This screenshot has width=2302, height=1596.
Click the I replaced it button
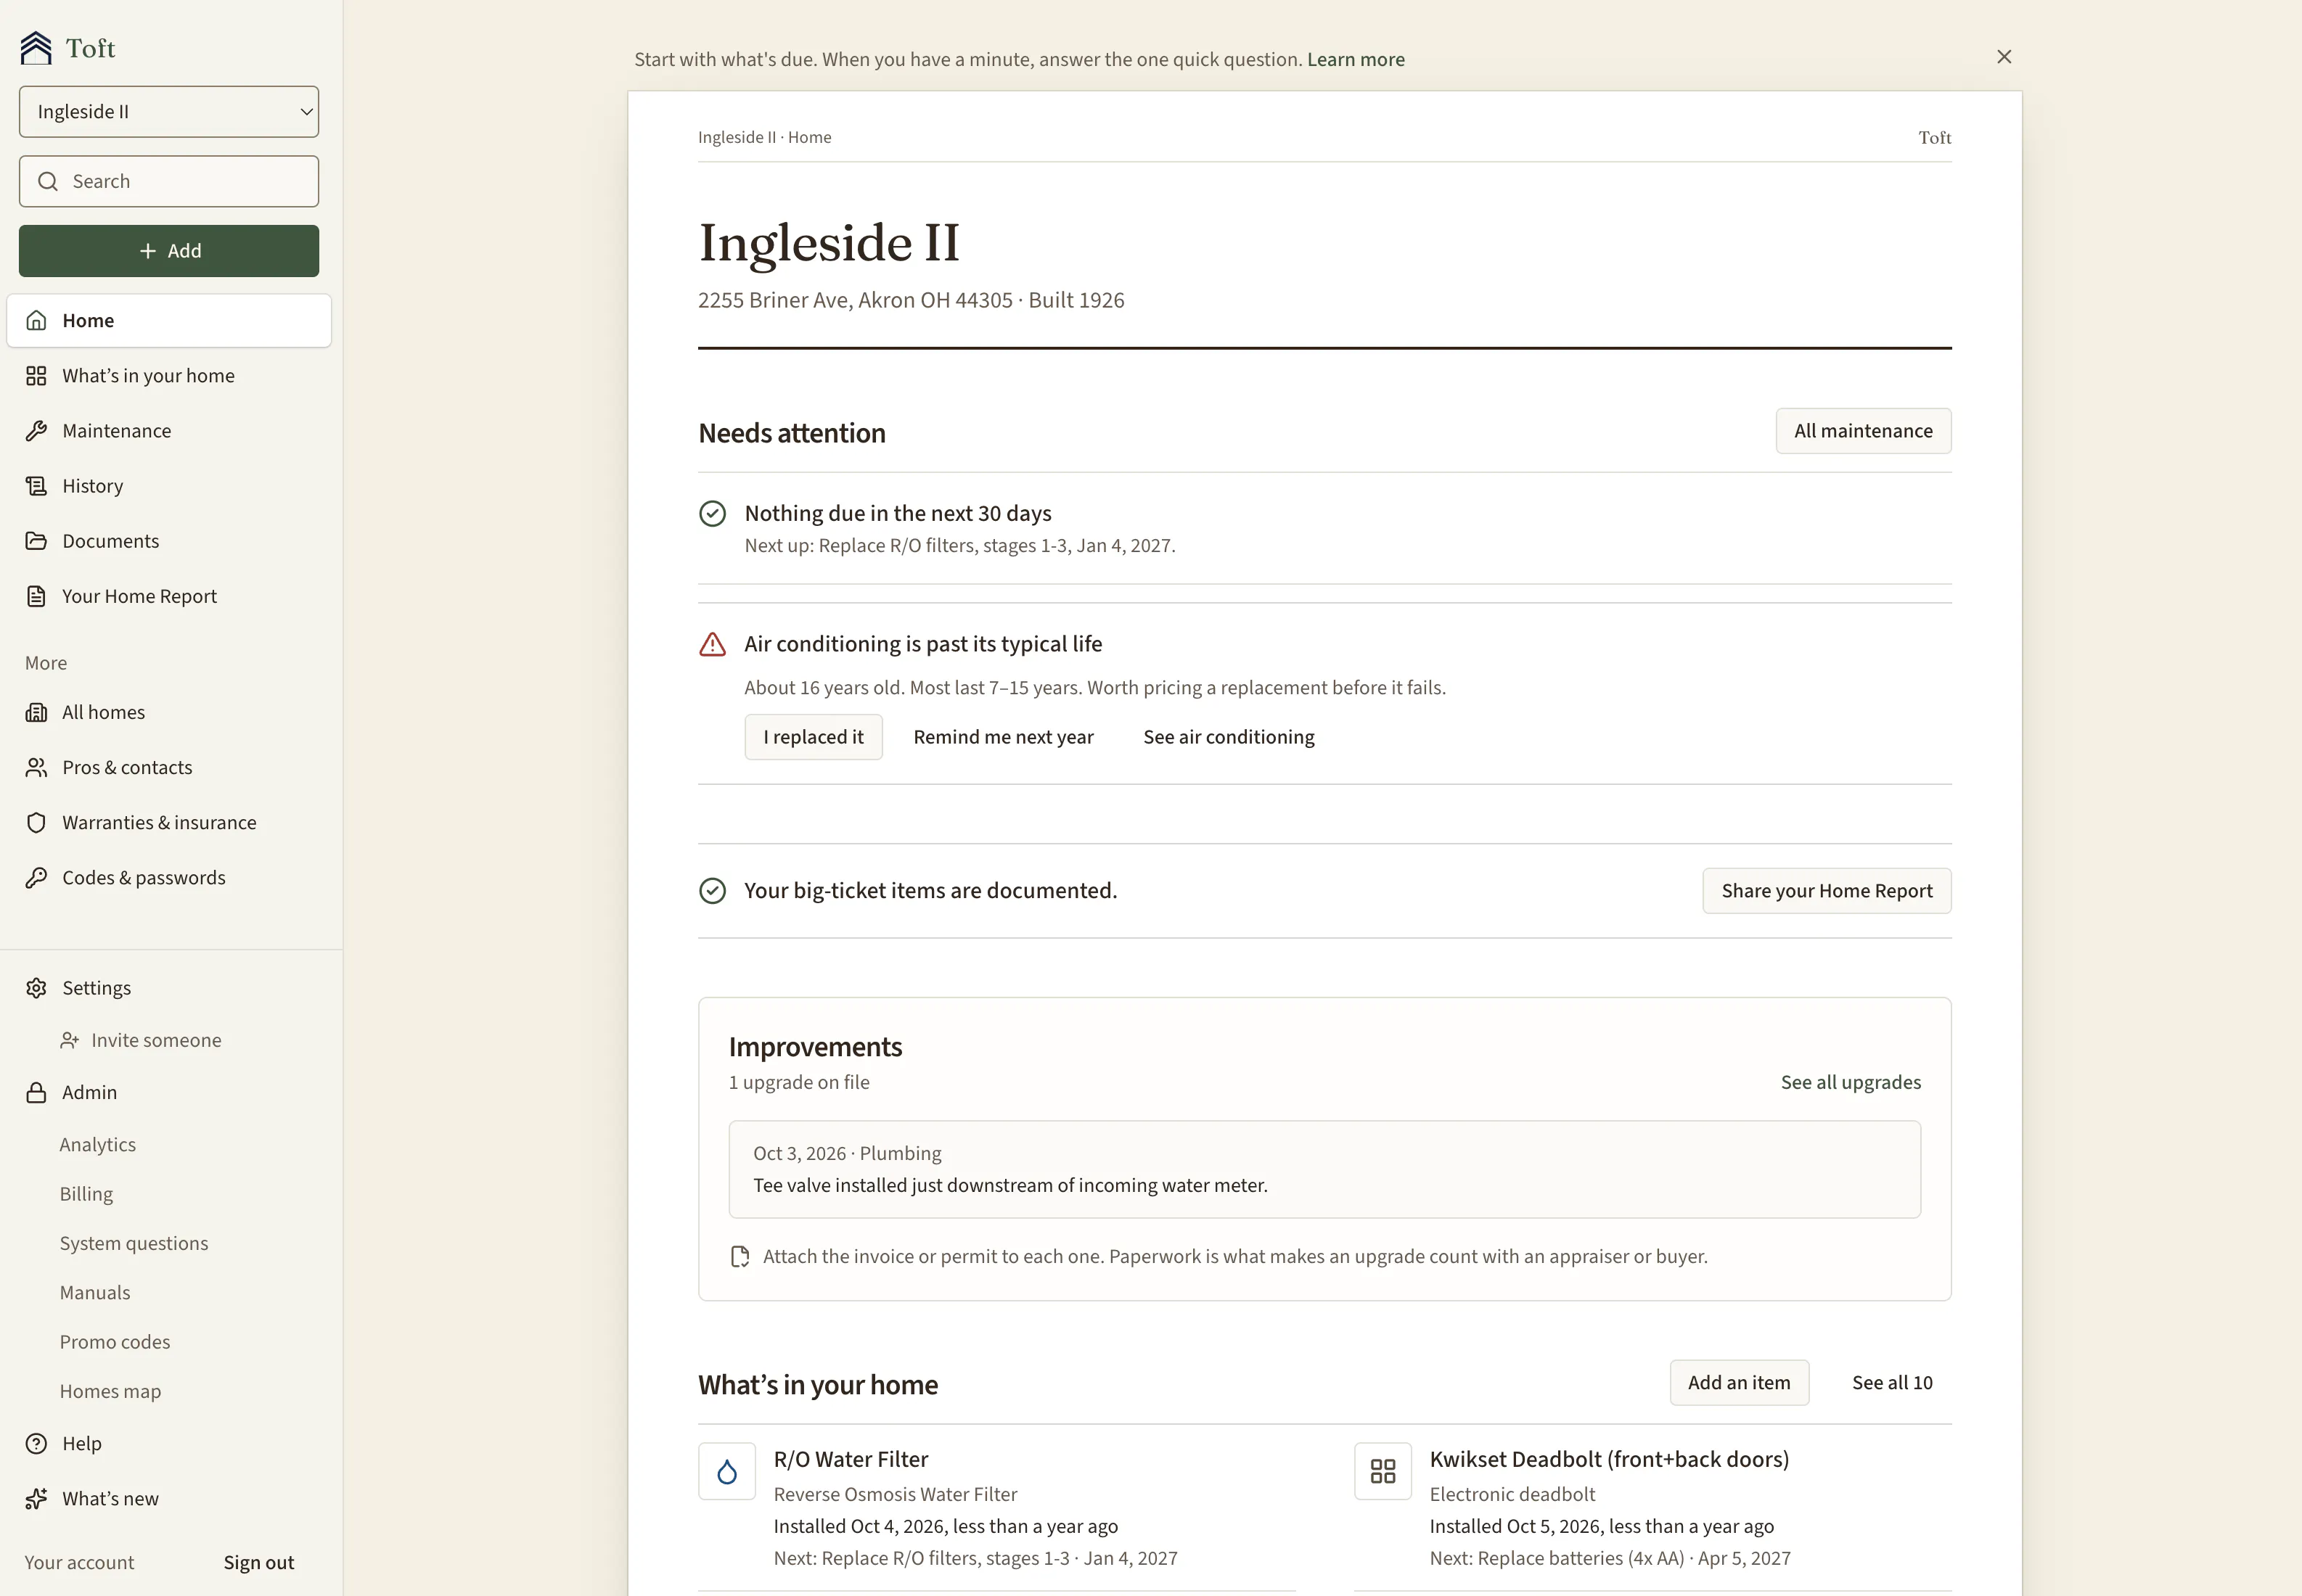[814, 737]
